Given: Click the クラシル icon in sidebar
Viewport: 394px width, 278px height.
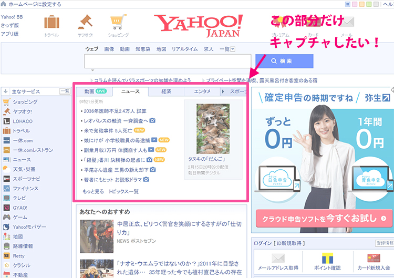Looking at the screenshot, I should tap(6, 265).
